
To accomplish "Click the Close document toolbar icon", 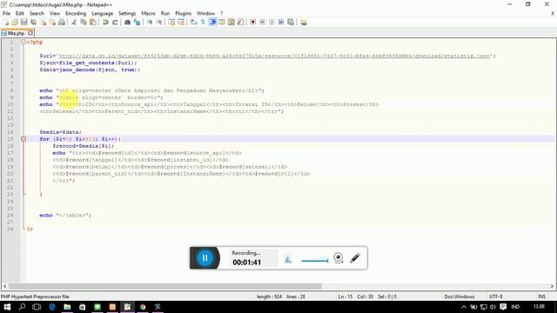I will tap(43, 23).
